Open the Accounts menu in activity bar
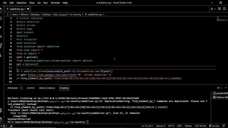228x128 pixels. point(1,111)
